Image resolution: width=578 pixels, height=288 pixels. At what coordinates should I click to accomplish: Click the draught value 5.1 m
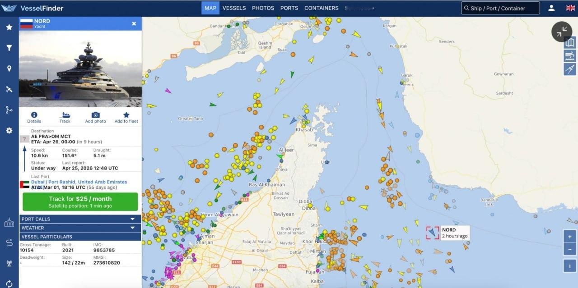(x=99, y=155)
